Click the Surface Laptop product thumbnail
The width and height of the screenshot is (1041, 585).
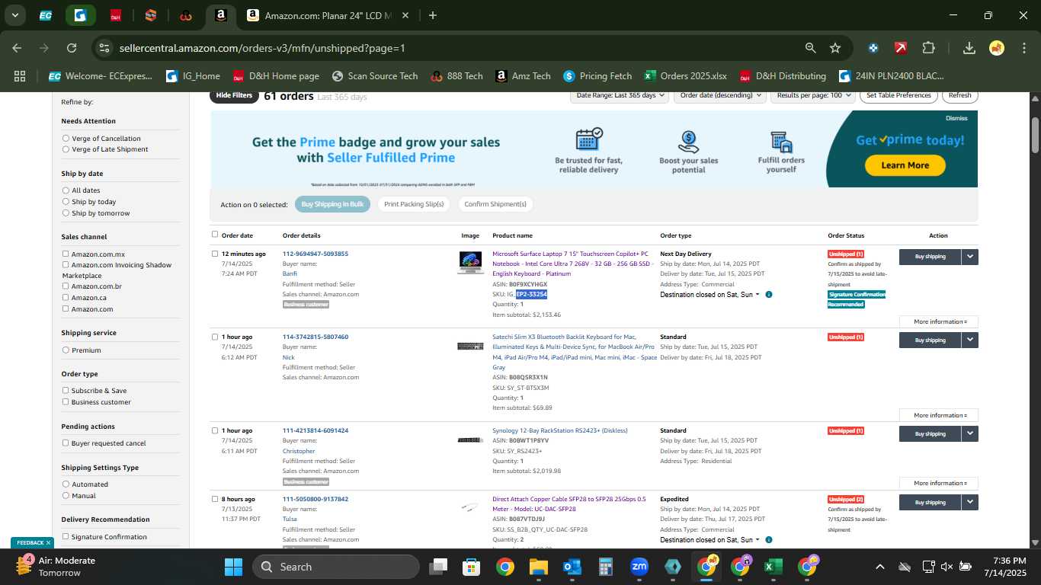470,262
